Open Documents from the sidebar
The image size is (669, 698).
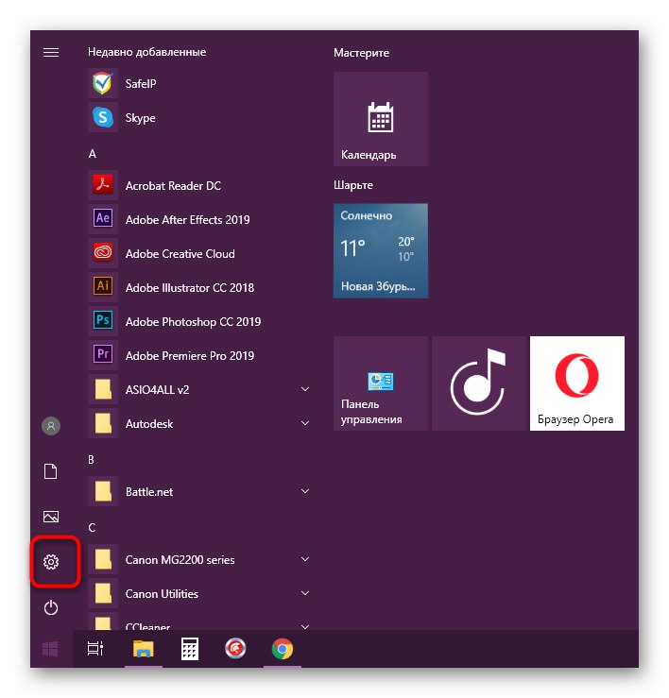(51, 471)
